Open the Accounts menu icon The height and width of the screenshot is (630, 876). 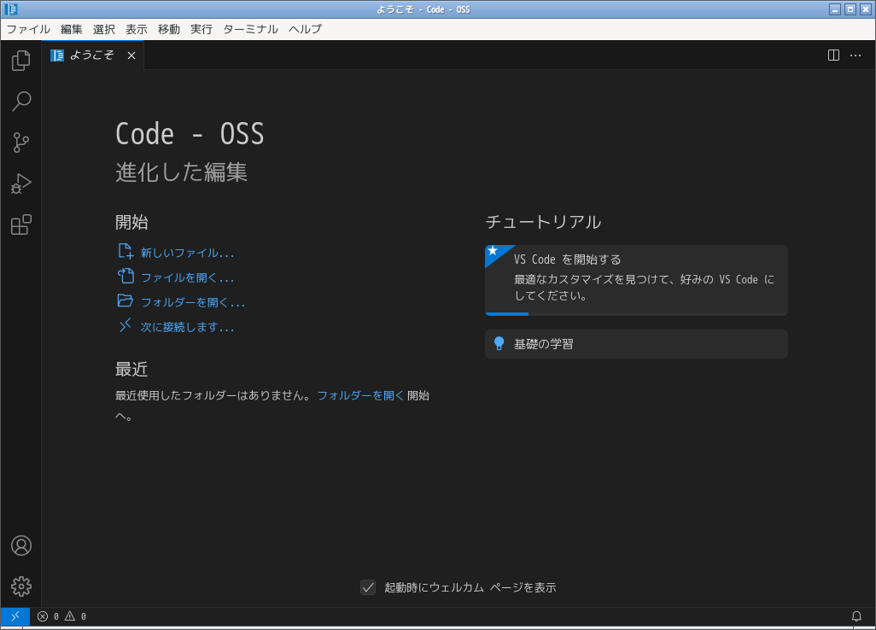click(21, 545)
